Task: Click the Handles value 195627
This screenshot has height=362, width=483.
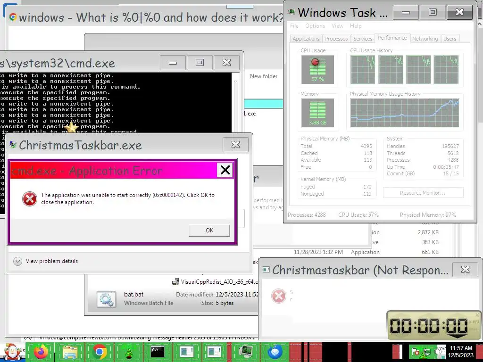Action: pyautogui.click(x=450, y=146)
